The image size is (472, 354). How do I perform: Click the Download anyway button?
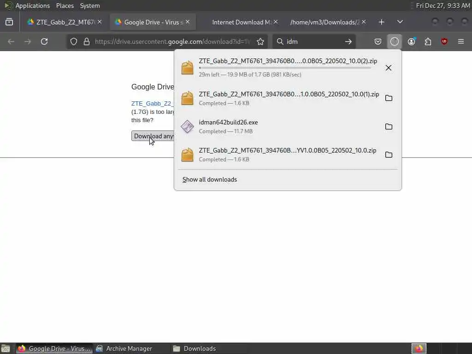(x=153, y=136)
